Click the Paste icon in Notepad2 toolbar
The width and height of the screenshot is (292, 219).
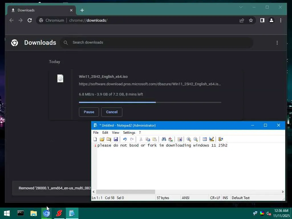click(154, 139)
